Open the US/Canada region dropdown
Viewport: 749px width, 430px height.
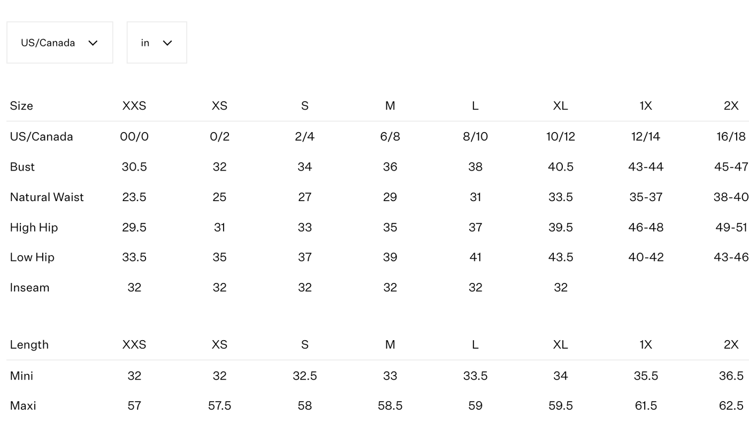[x=59, y=43]
